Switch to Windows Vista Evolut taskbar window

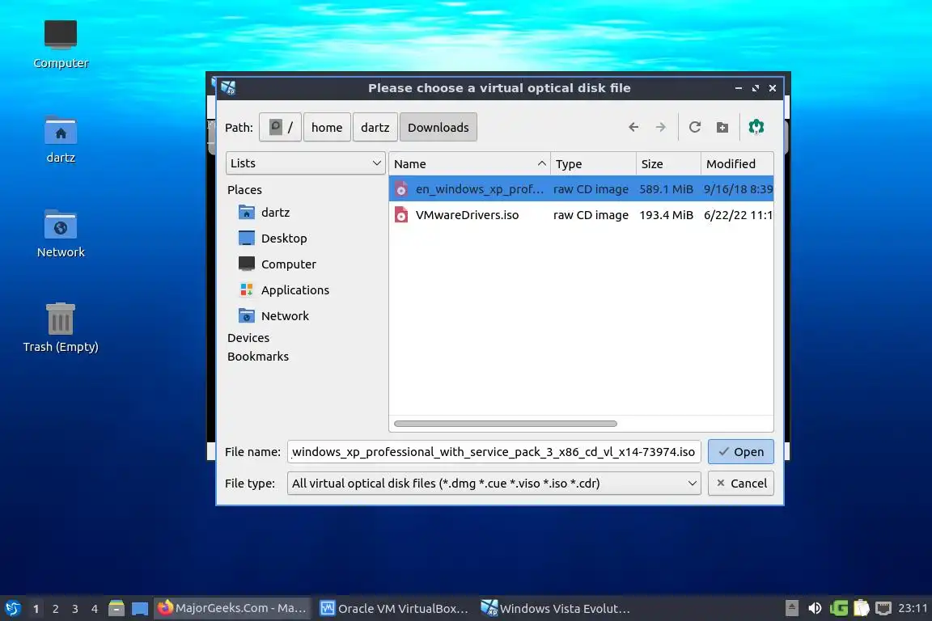pos(557,608)
